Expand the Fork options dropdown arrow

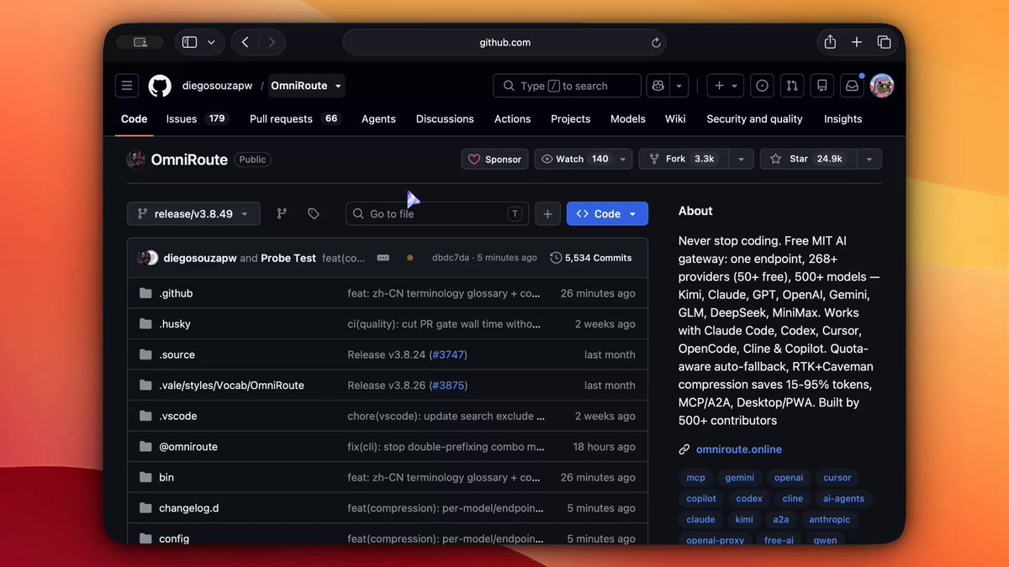coord(741,159)
